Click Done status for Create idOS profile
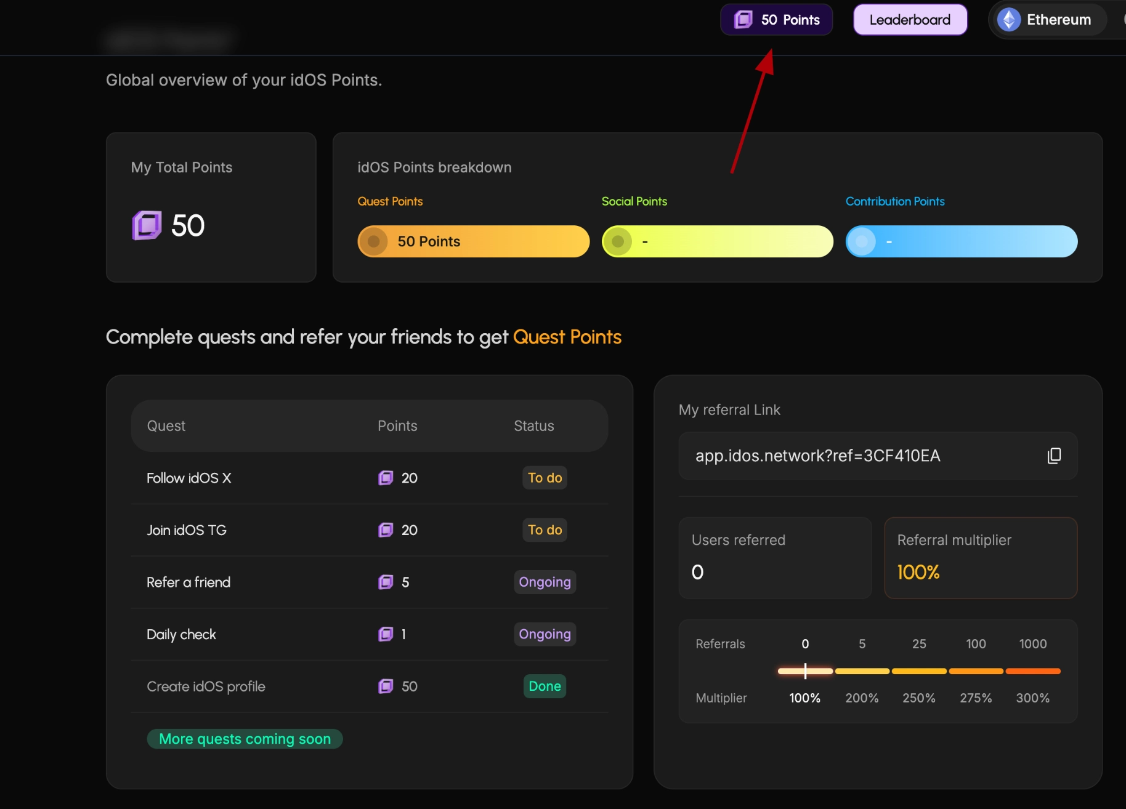The width and height of the screenshot is (1126, 809). [x=545, y=686]
